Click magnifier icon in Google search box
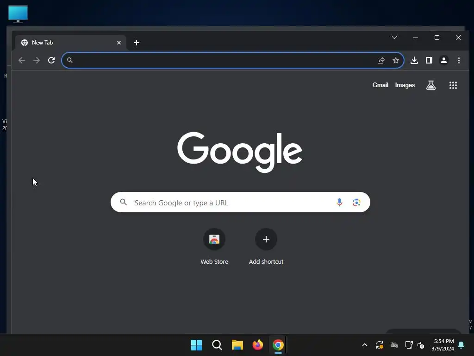The height and width of the screenshot is (356, 474). click(x=123, y=202)
